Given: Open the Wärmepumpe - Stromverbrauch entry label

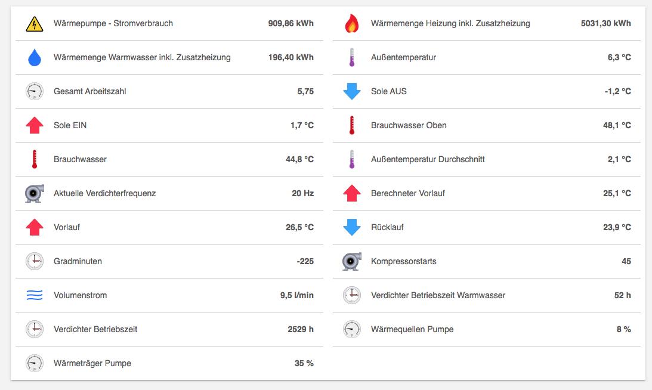Looking at the screenshot, I should (113, 23).
